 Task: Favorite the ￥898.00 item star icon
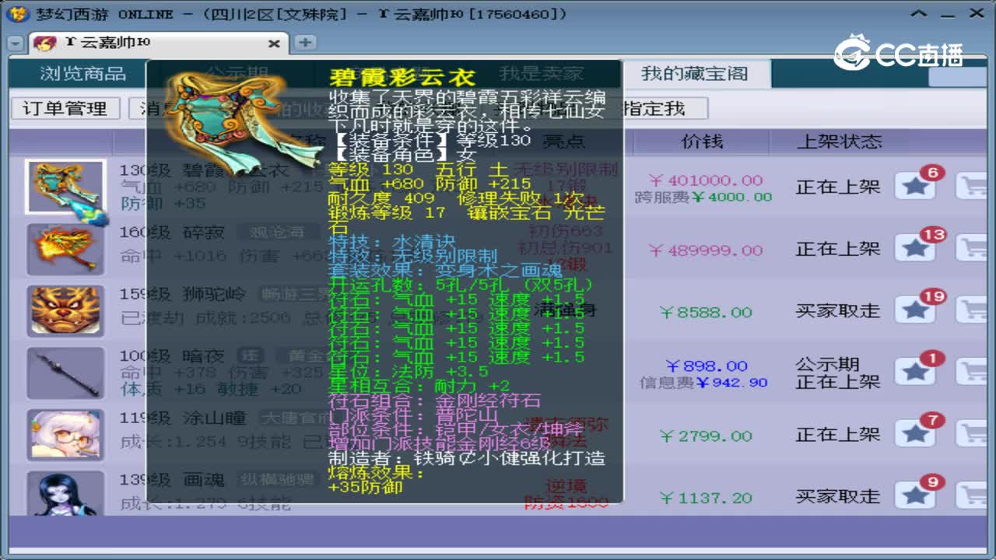tap(915, 373)
